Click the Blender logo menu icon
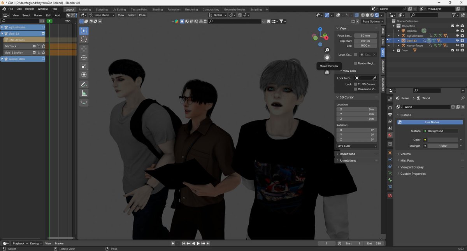 coord(4,9)
